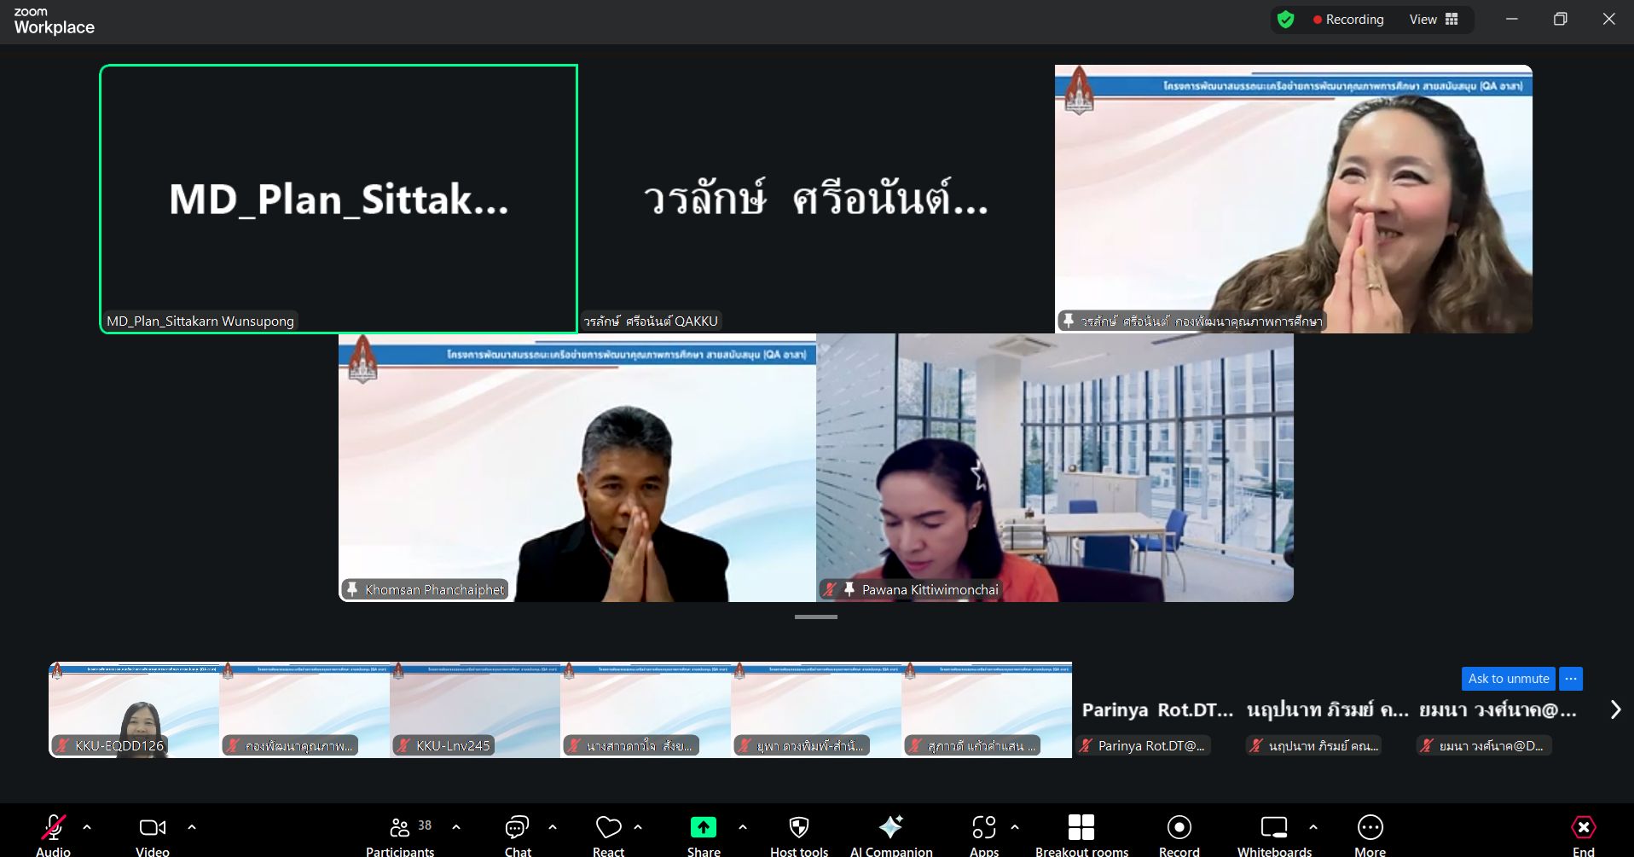The image size is (1634, 857).
Task: Select the KKU-EQDD126 participant thumbnail
Action: [x=134, y=710]
